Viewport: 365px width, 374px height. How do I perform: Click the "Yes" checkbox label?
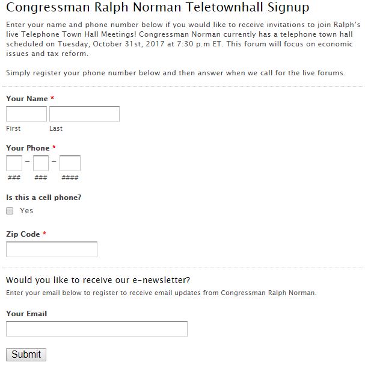point(26,211)
